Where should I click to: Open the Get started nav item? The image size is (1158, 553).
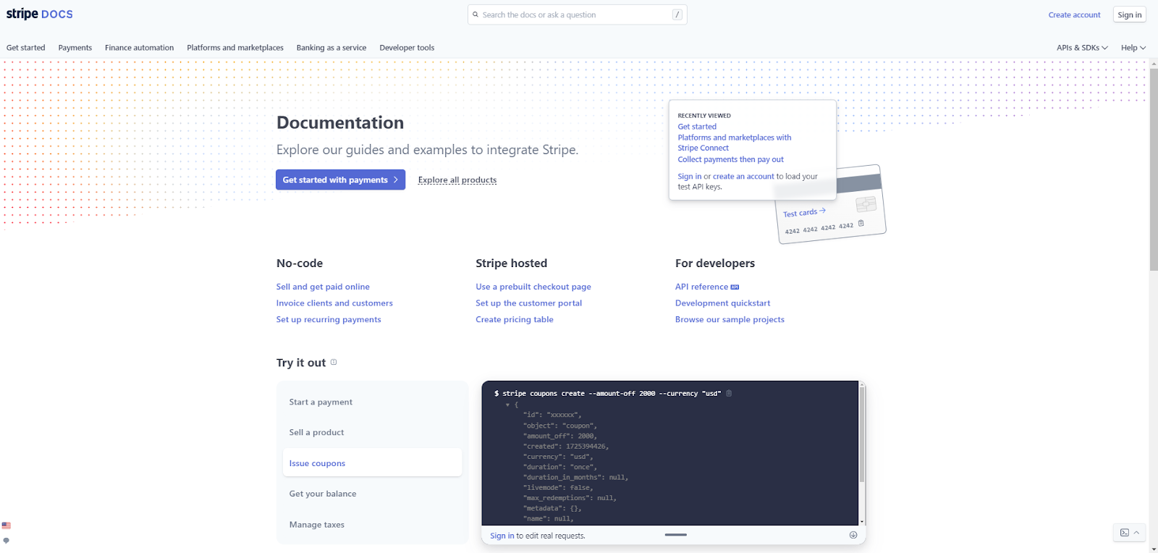(26, 48)
